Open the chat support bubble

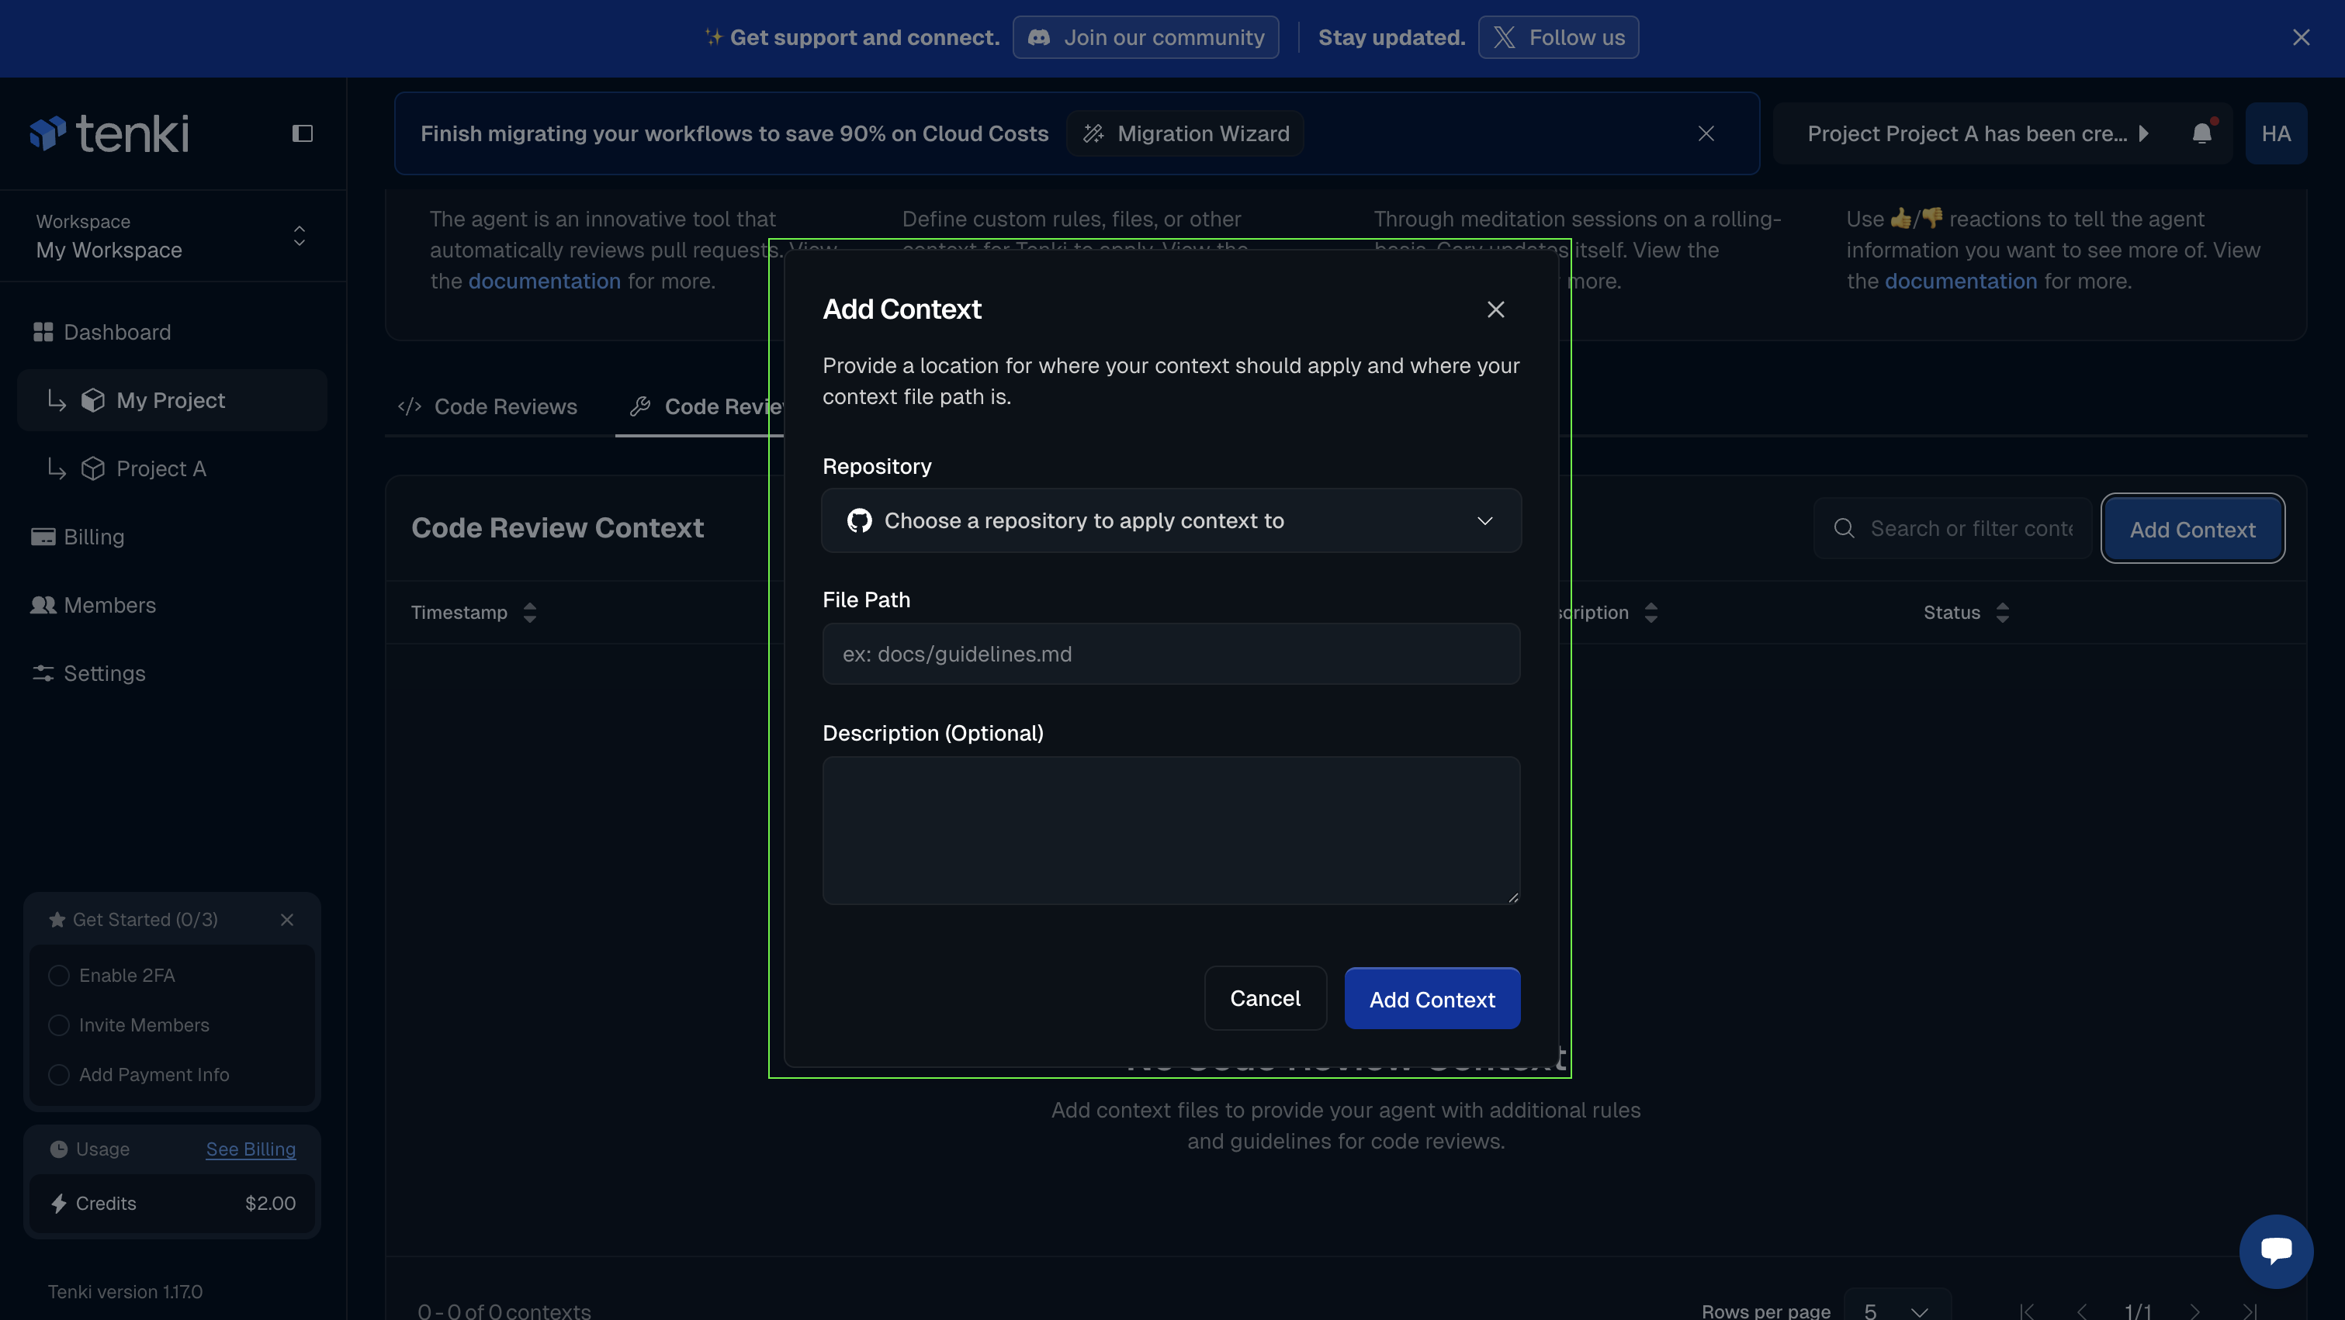(2275, 1250)
